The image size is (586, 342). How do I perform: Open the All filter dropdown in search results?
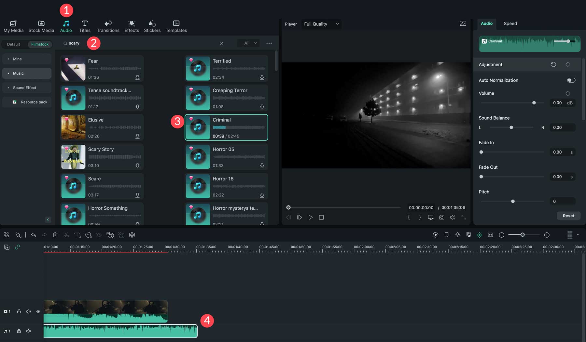(x=248, y=43)
